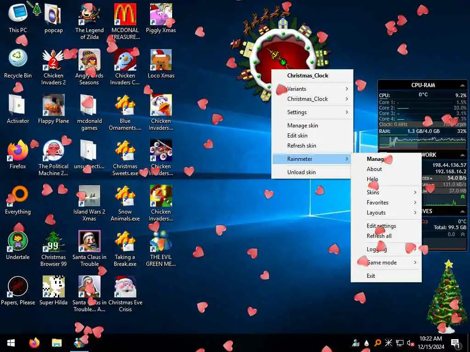Select Blue Ornaments icon

click(125, 113)
